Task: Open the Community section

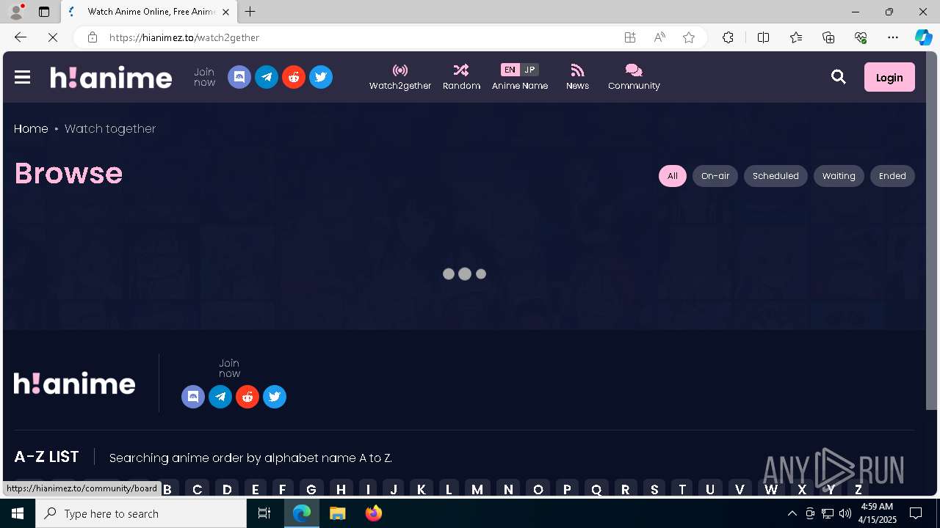Action: tap(634, 77)
